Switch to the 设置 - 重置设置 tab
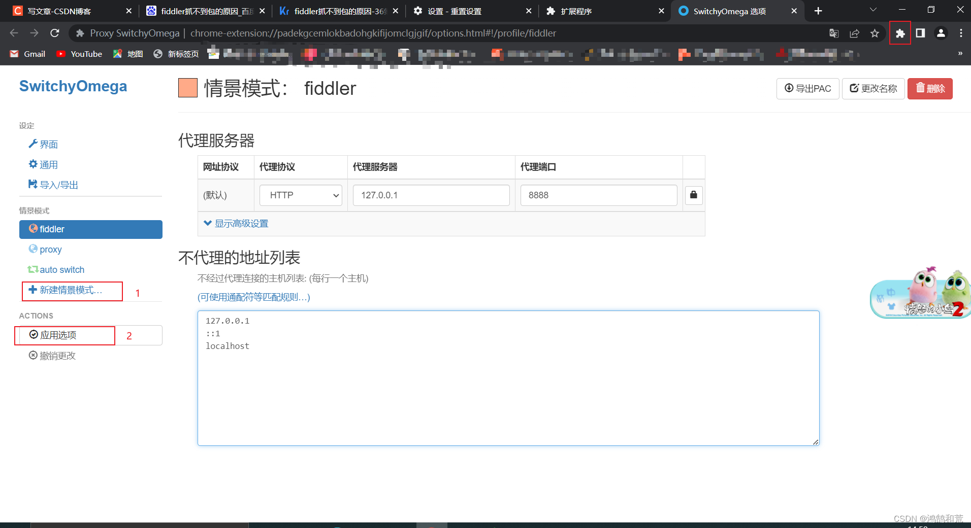 click(472, 11)
